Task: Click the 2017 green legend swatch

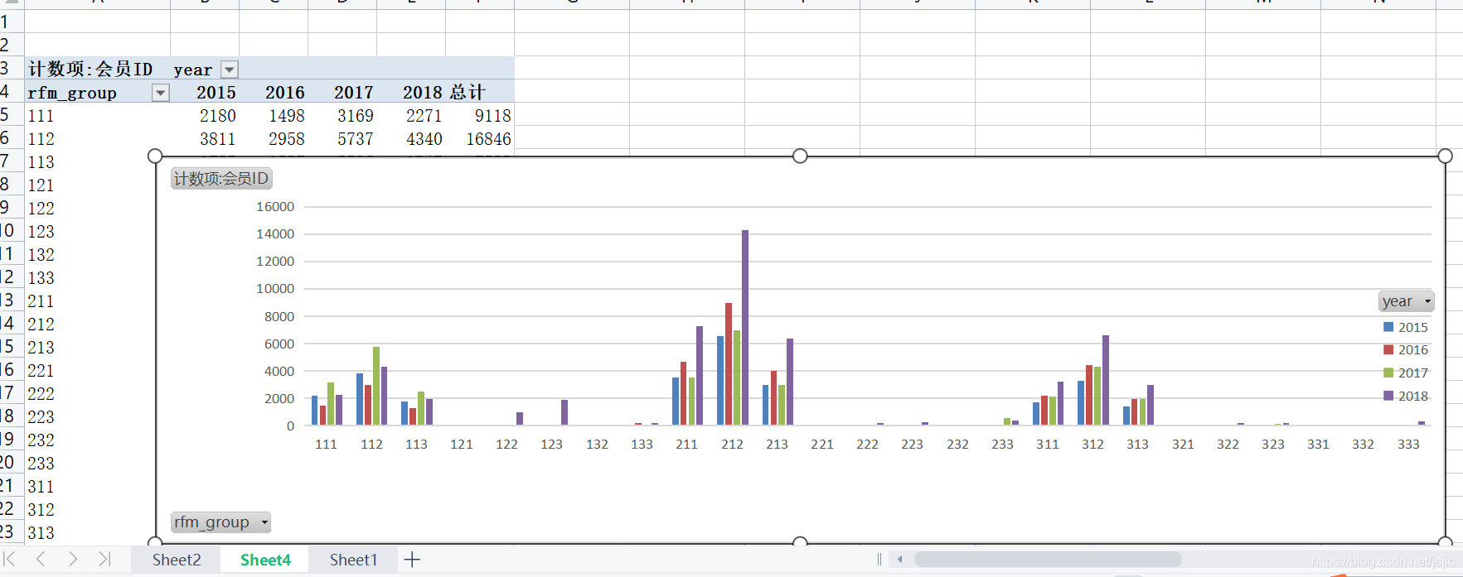Action: pos(1388,373)
